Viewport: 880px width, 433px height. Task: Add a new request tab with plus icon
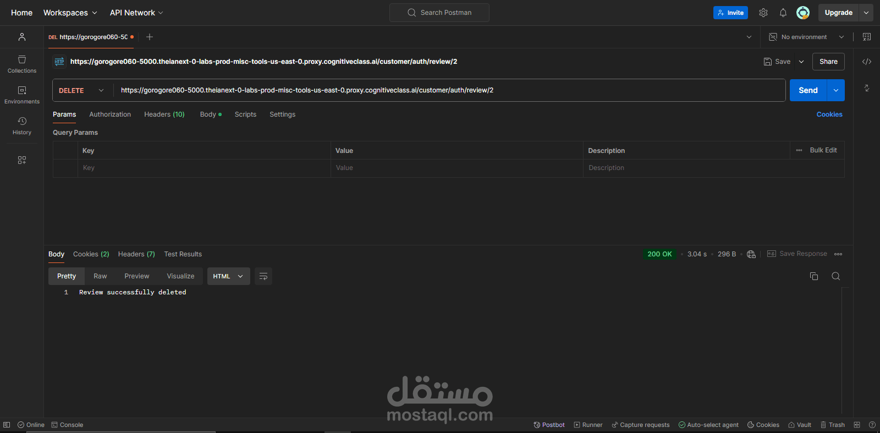pos(150,37)
